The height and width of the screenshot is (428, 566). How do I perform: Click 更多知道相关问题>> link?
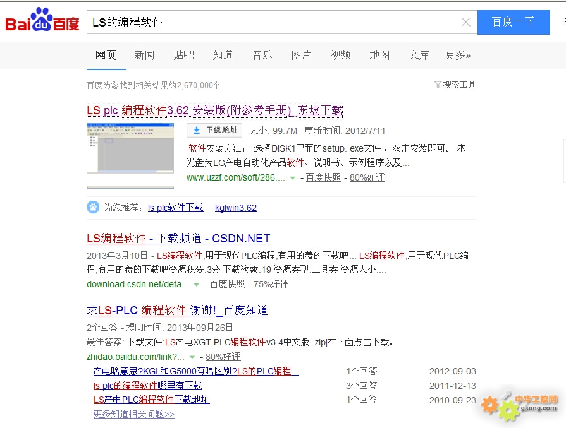(134, 414)
